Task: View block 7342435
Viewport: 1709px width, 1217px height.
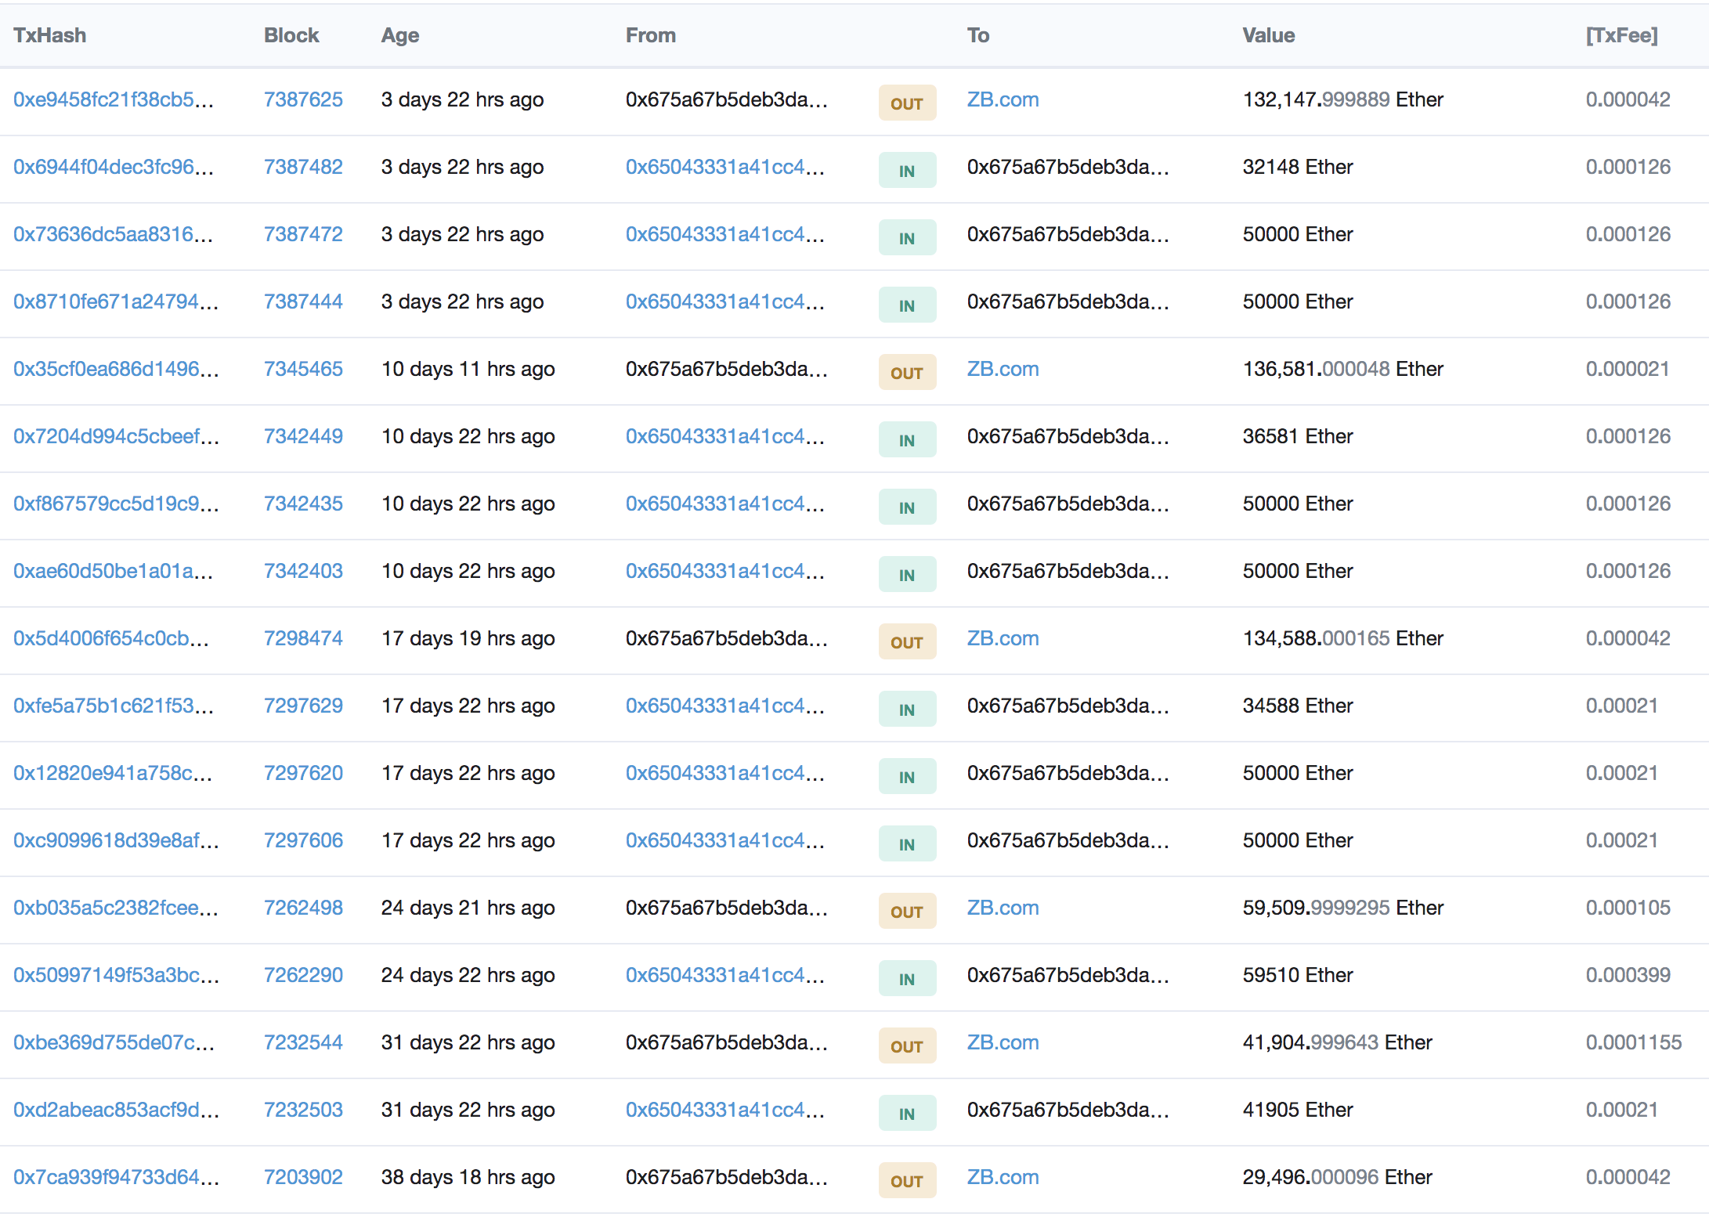Action: pyautogui.click(x=303, y=504)
